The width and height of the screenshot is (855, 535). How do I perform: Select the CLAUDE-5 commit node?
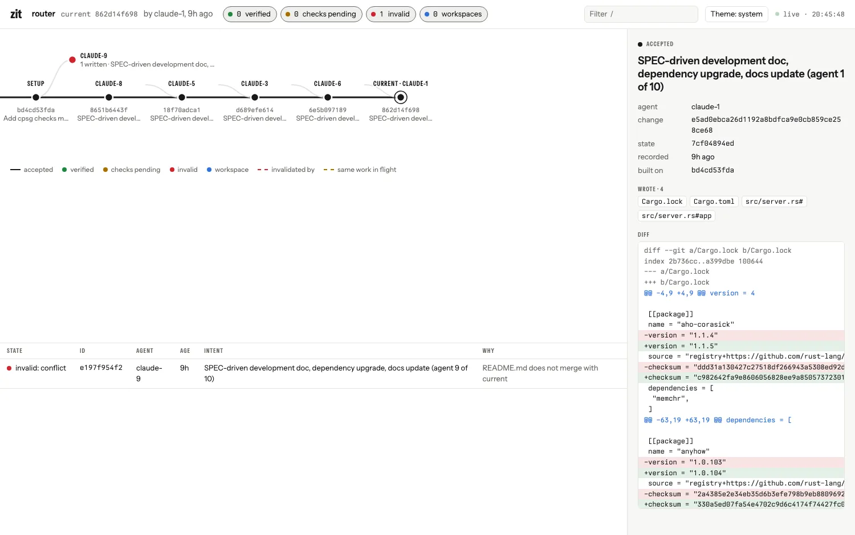tap(182, 97)
